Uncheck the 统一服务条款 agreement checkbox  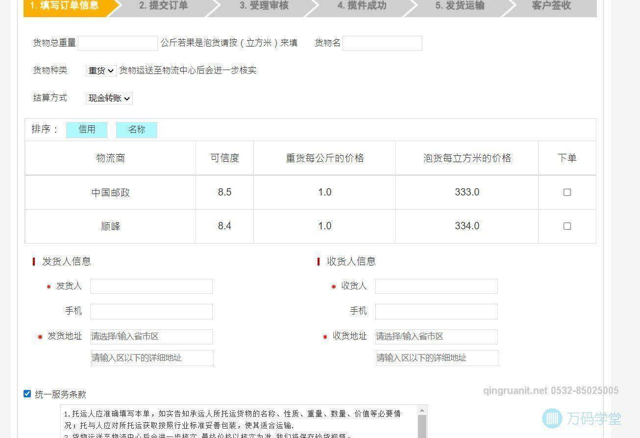click(x=27, y=393)
